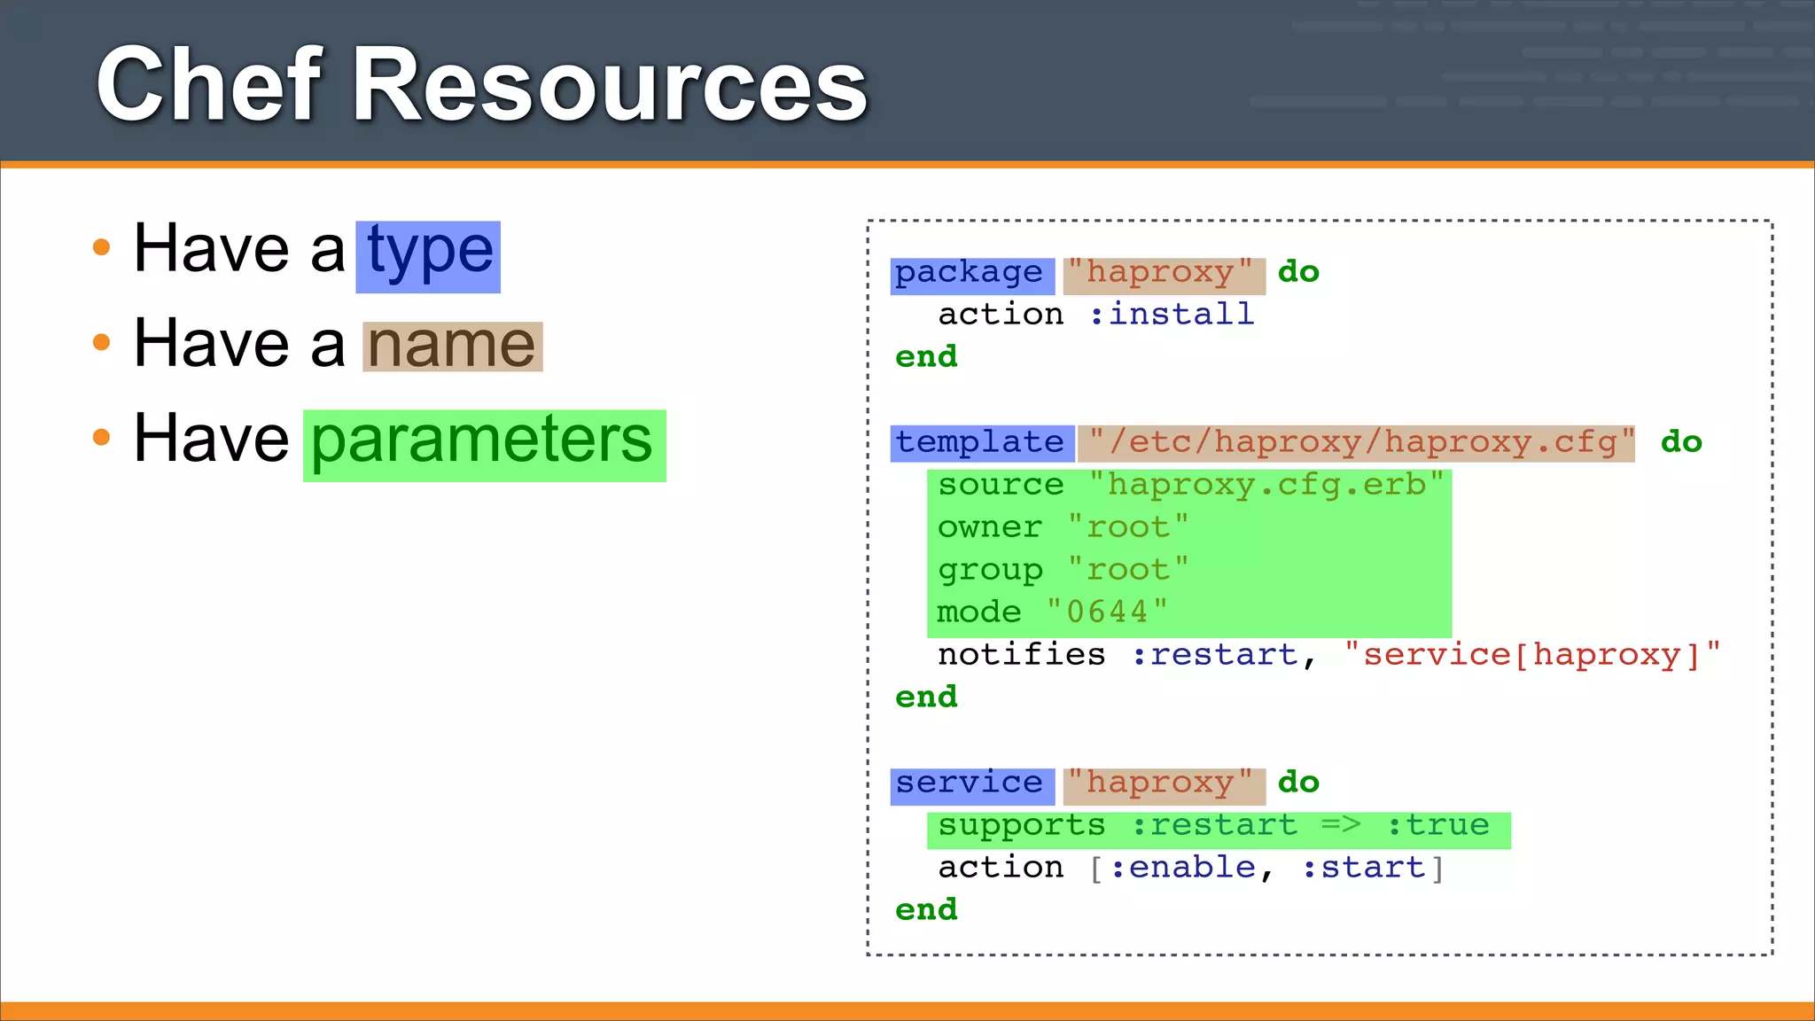Viewport: 1815px width, 1021px height.
Task: Select the highlighted word 'type'
Action: coord(429,255)
